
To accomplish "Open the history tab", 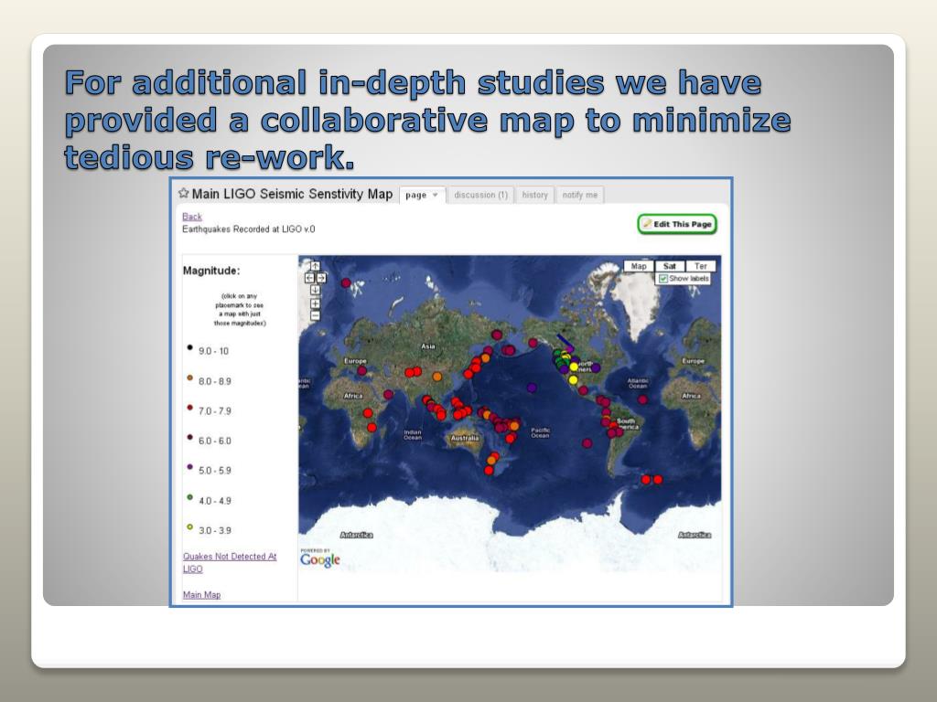I will [534, 195].
